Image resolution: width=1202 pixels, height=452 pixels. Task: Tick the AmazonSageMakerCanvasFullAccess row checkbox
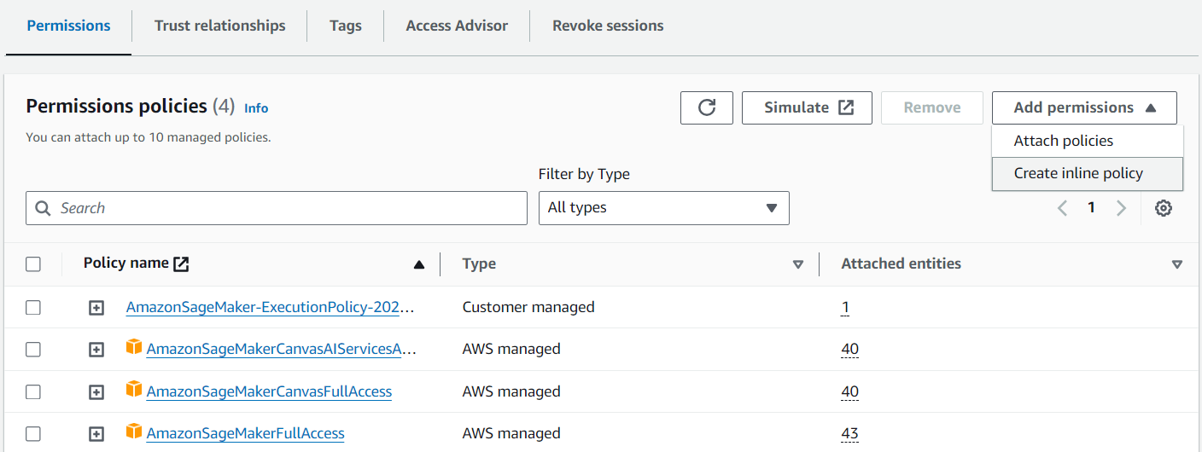[33, 392]
